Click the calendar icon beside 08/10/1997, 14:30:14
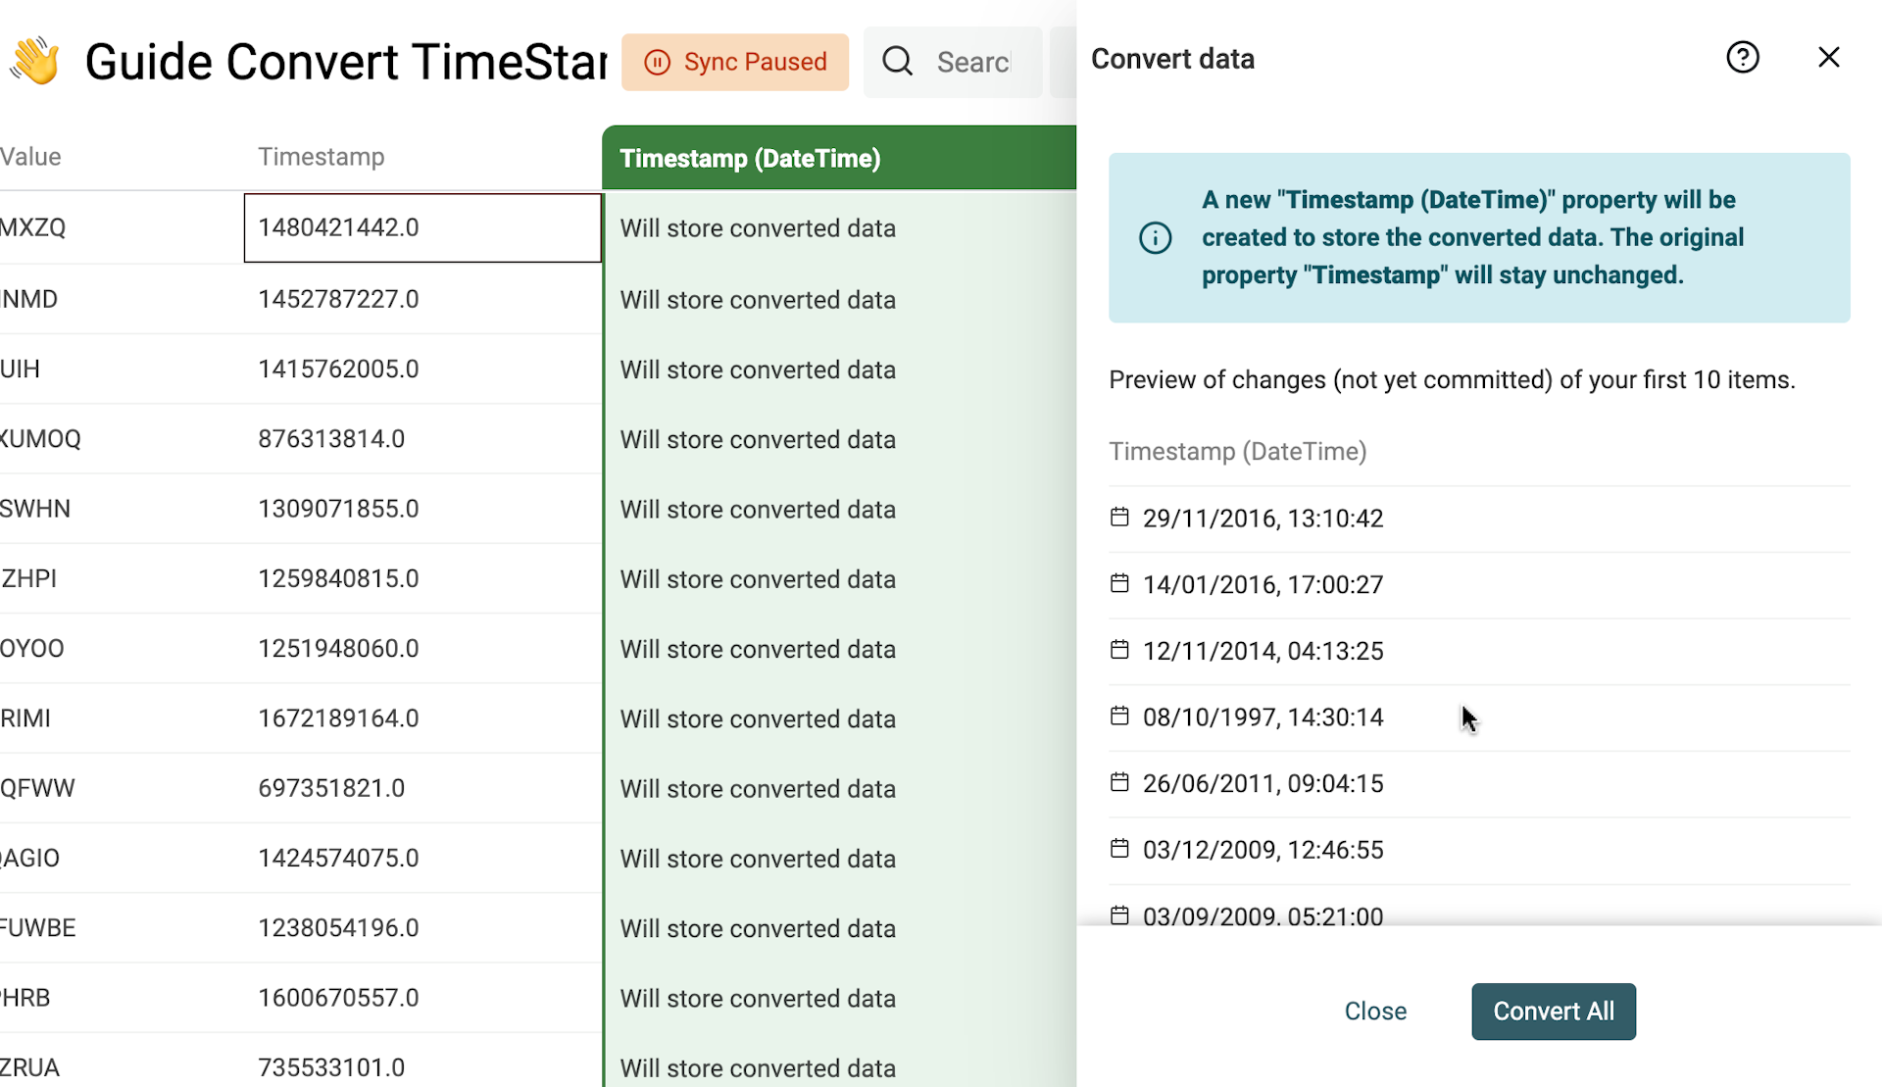 click(x=1119, y=716)
